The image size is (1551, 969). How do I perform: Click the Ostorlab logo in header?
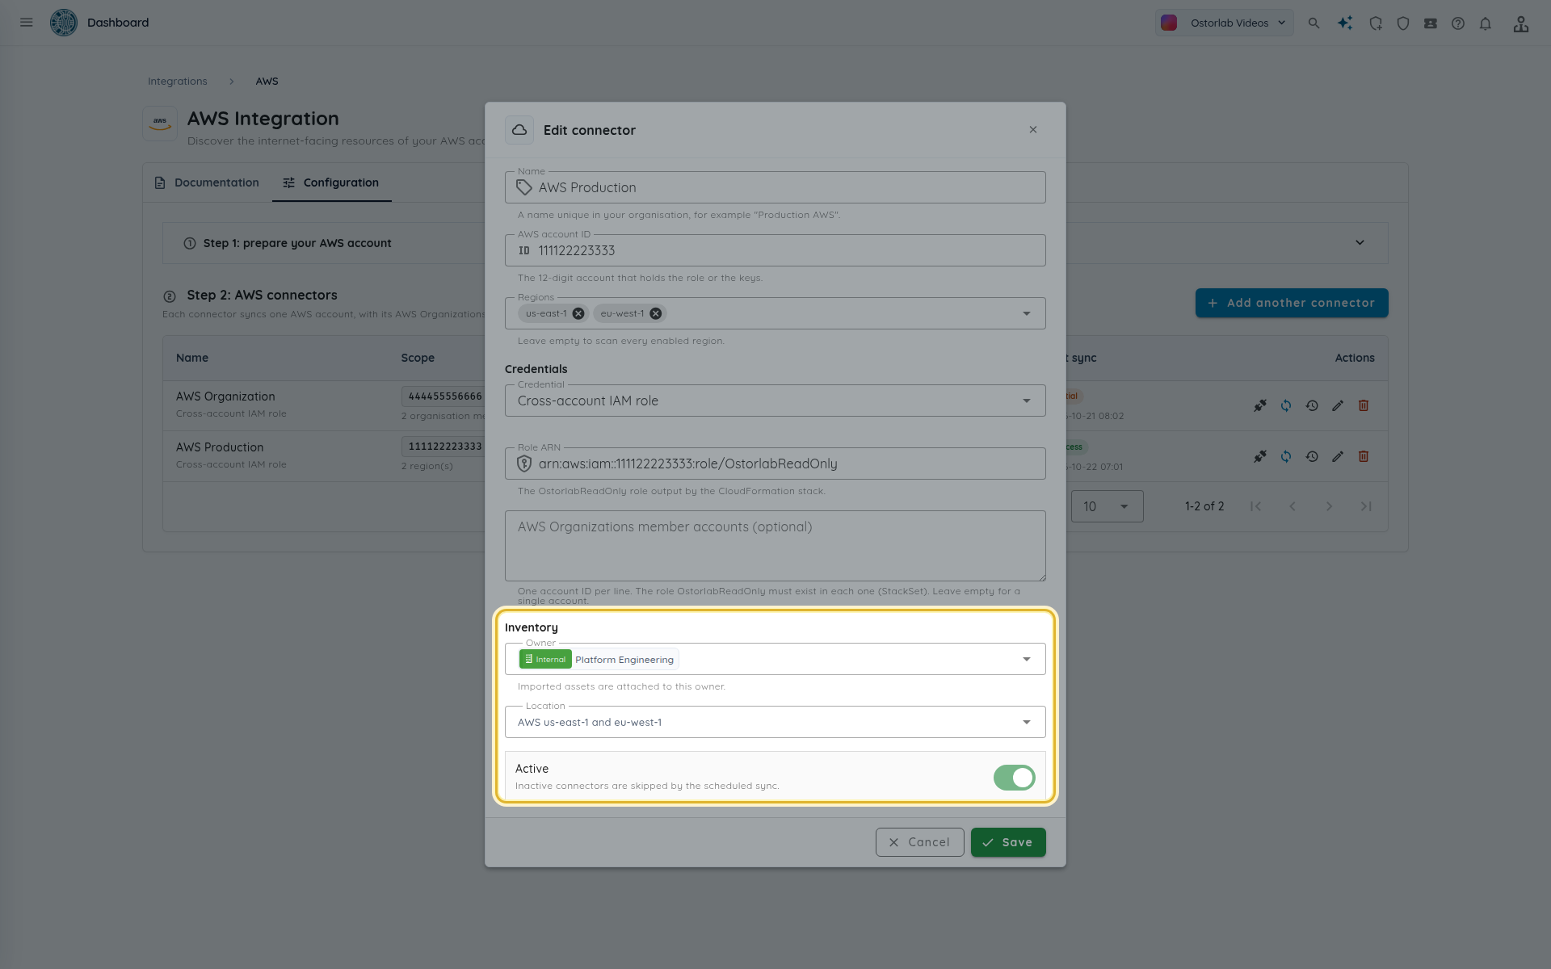pos(64,23)
